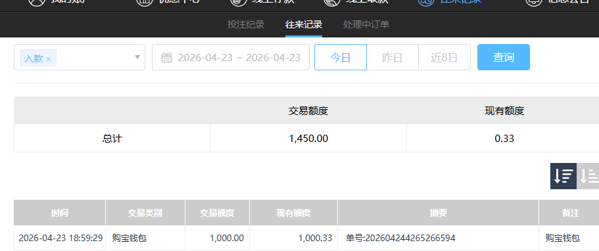Switch to the 投注纪录 tab
599x251 pixels.
pos(246,24)
